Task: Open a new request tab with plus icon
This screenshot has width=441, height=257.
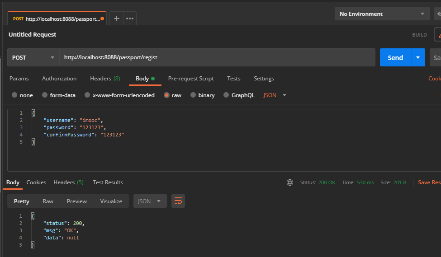Action: coord(116,19)
